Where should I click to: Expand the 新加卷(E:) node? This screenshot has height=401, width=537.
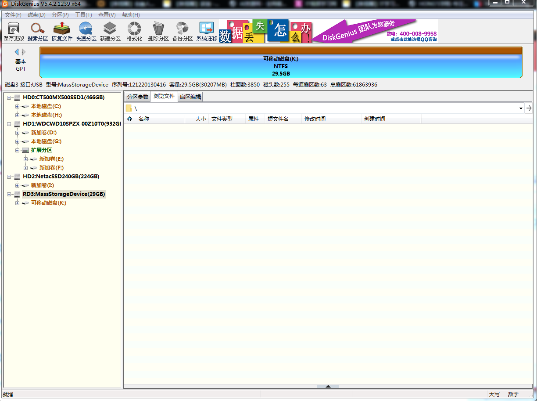[x=25, y=159]
